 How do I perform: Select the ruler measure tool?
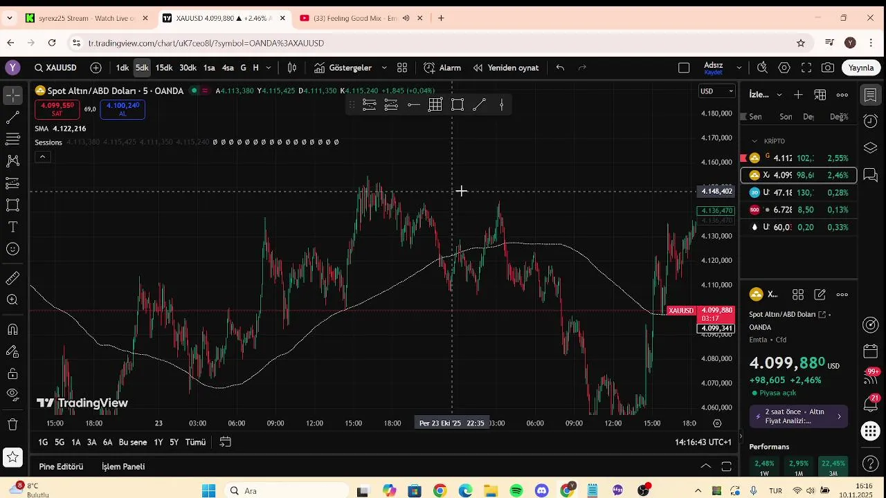(12, 278)
